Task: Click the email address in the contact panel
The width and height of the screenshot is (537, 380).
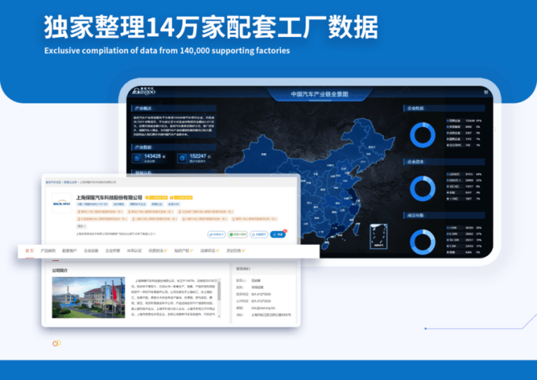Action: click(263, 308)
